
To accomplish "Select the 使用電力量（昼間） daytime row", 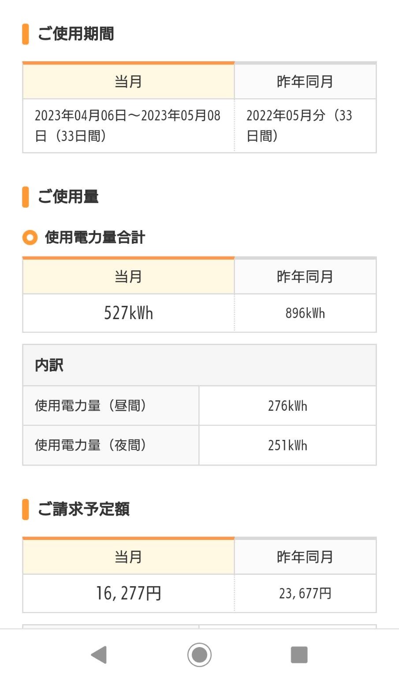I will coord(199,406).
